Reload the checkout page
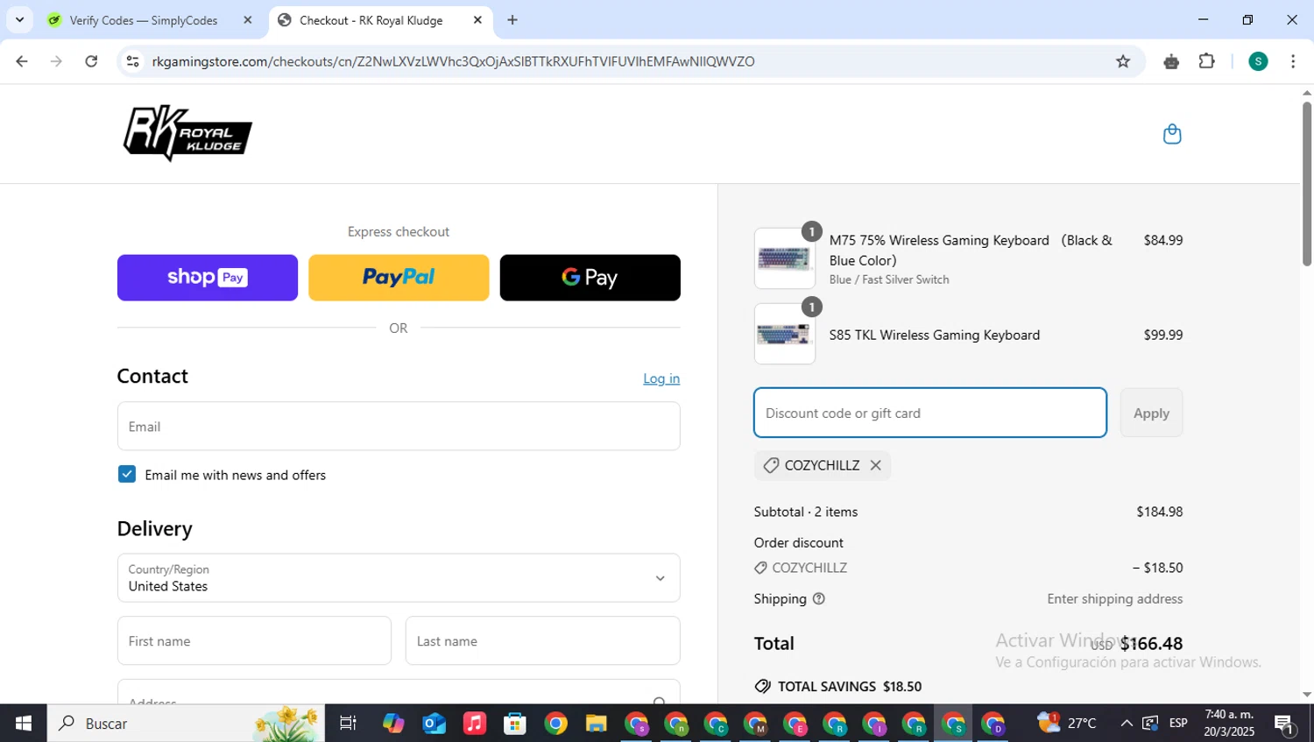This screenshot has width=1314, height=742. 91,61
